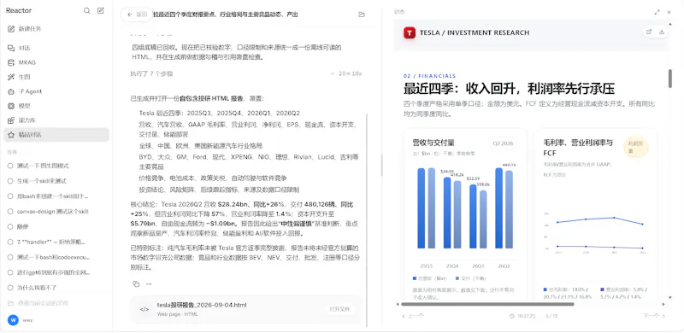Image resolution: width=684 pixels, height=333 pixels.
Task: Click the preview horizontal scrollbar
Action: pos(487,304)
